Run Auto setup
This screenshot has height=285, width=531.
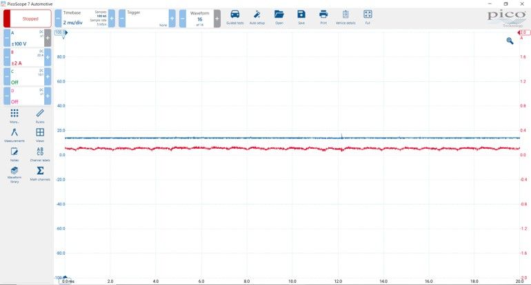tap(257, 17)
